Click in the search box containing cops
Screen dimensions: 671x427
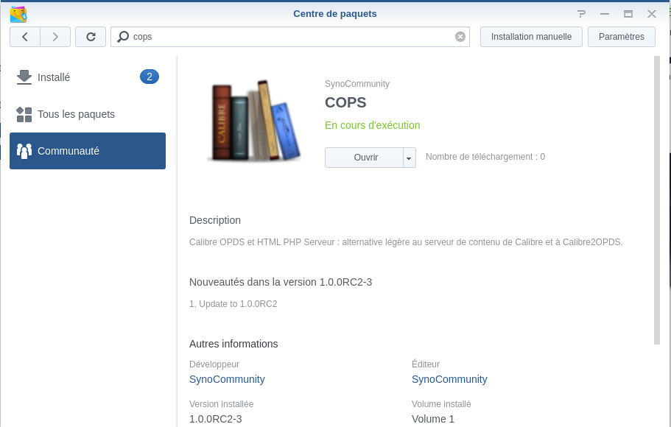[295, 37]
